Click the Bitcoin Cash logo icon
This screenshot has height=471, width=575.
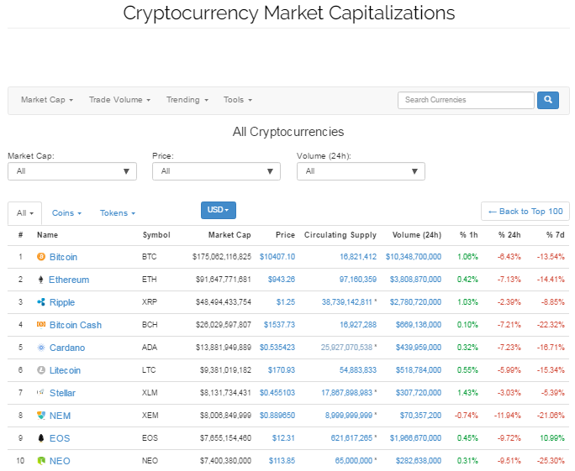point(41,325)
